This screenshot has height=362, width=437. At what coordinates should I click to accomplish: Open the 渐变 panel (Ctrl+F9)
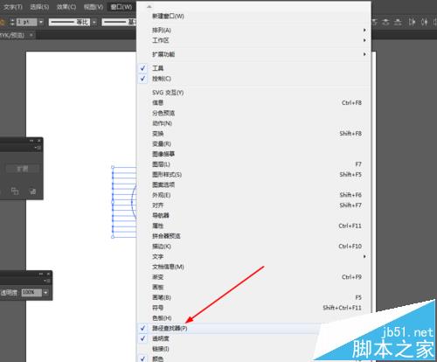pos(253,277)
